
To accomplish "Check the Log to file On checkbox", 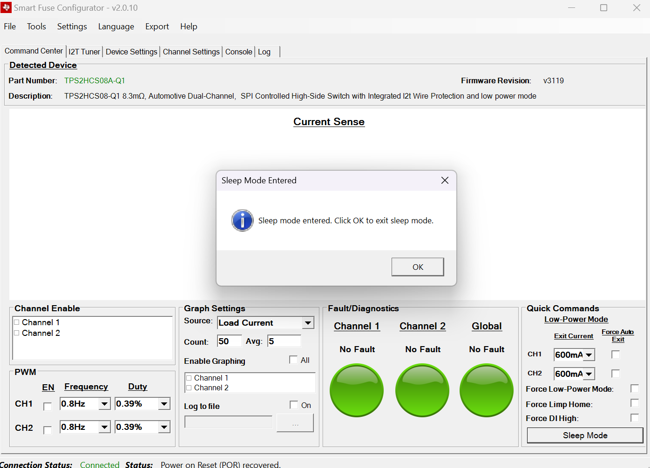I will (294, 405).
